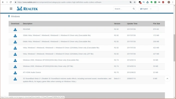Download the 64bits Executable driver
The image size is (176, 99).
[x=15, y=42]
